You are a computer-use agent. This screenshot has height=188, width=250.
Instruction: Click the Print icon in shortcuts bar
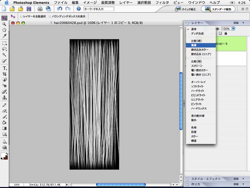(40, 9)
